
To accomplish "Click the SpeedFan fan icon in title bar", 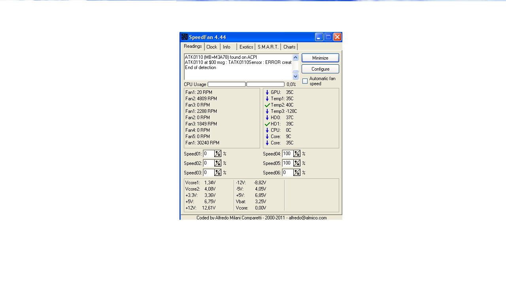I will (184, 37).
